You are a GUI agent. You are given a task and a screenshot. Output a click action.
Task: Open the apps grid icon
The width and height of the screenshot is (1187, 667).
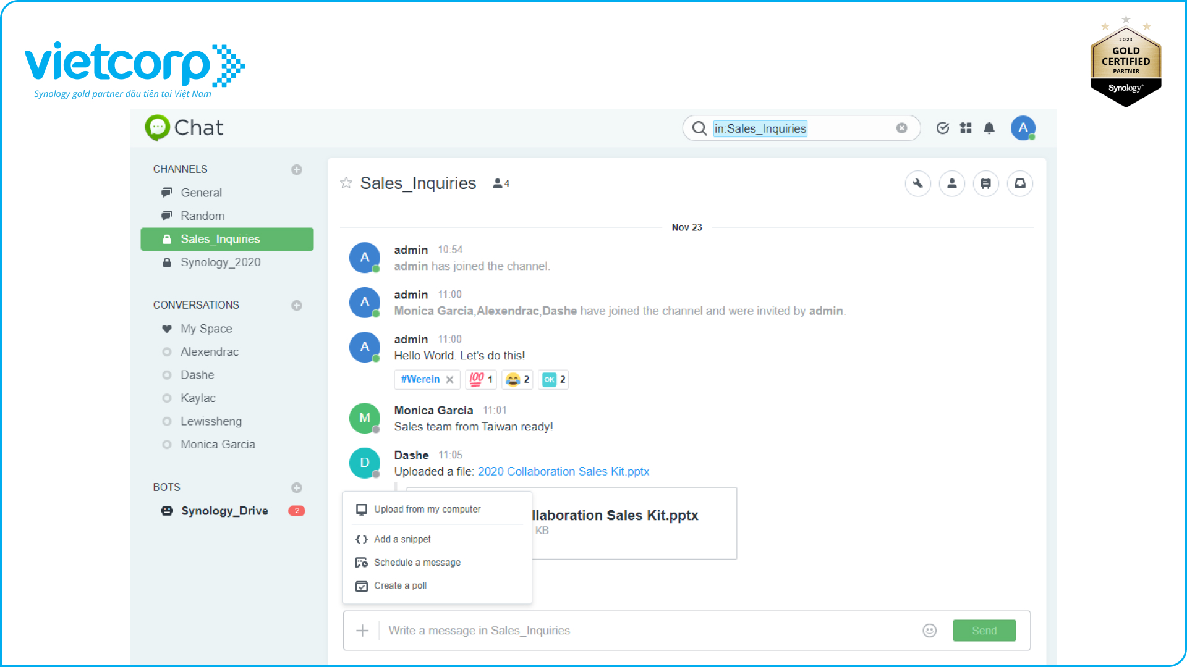[x=966, y=128]
